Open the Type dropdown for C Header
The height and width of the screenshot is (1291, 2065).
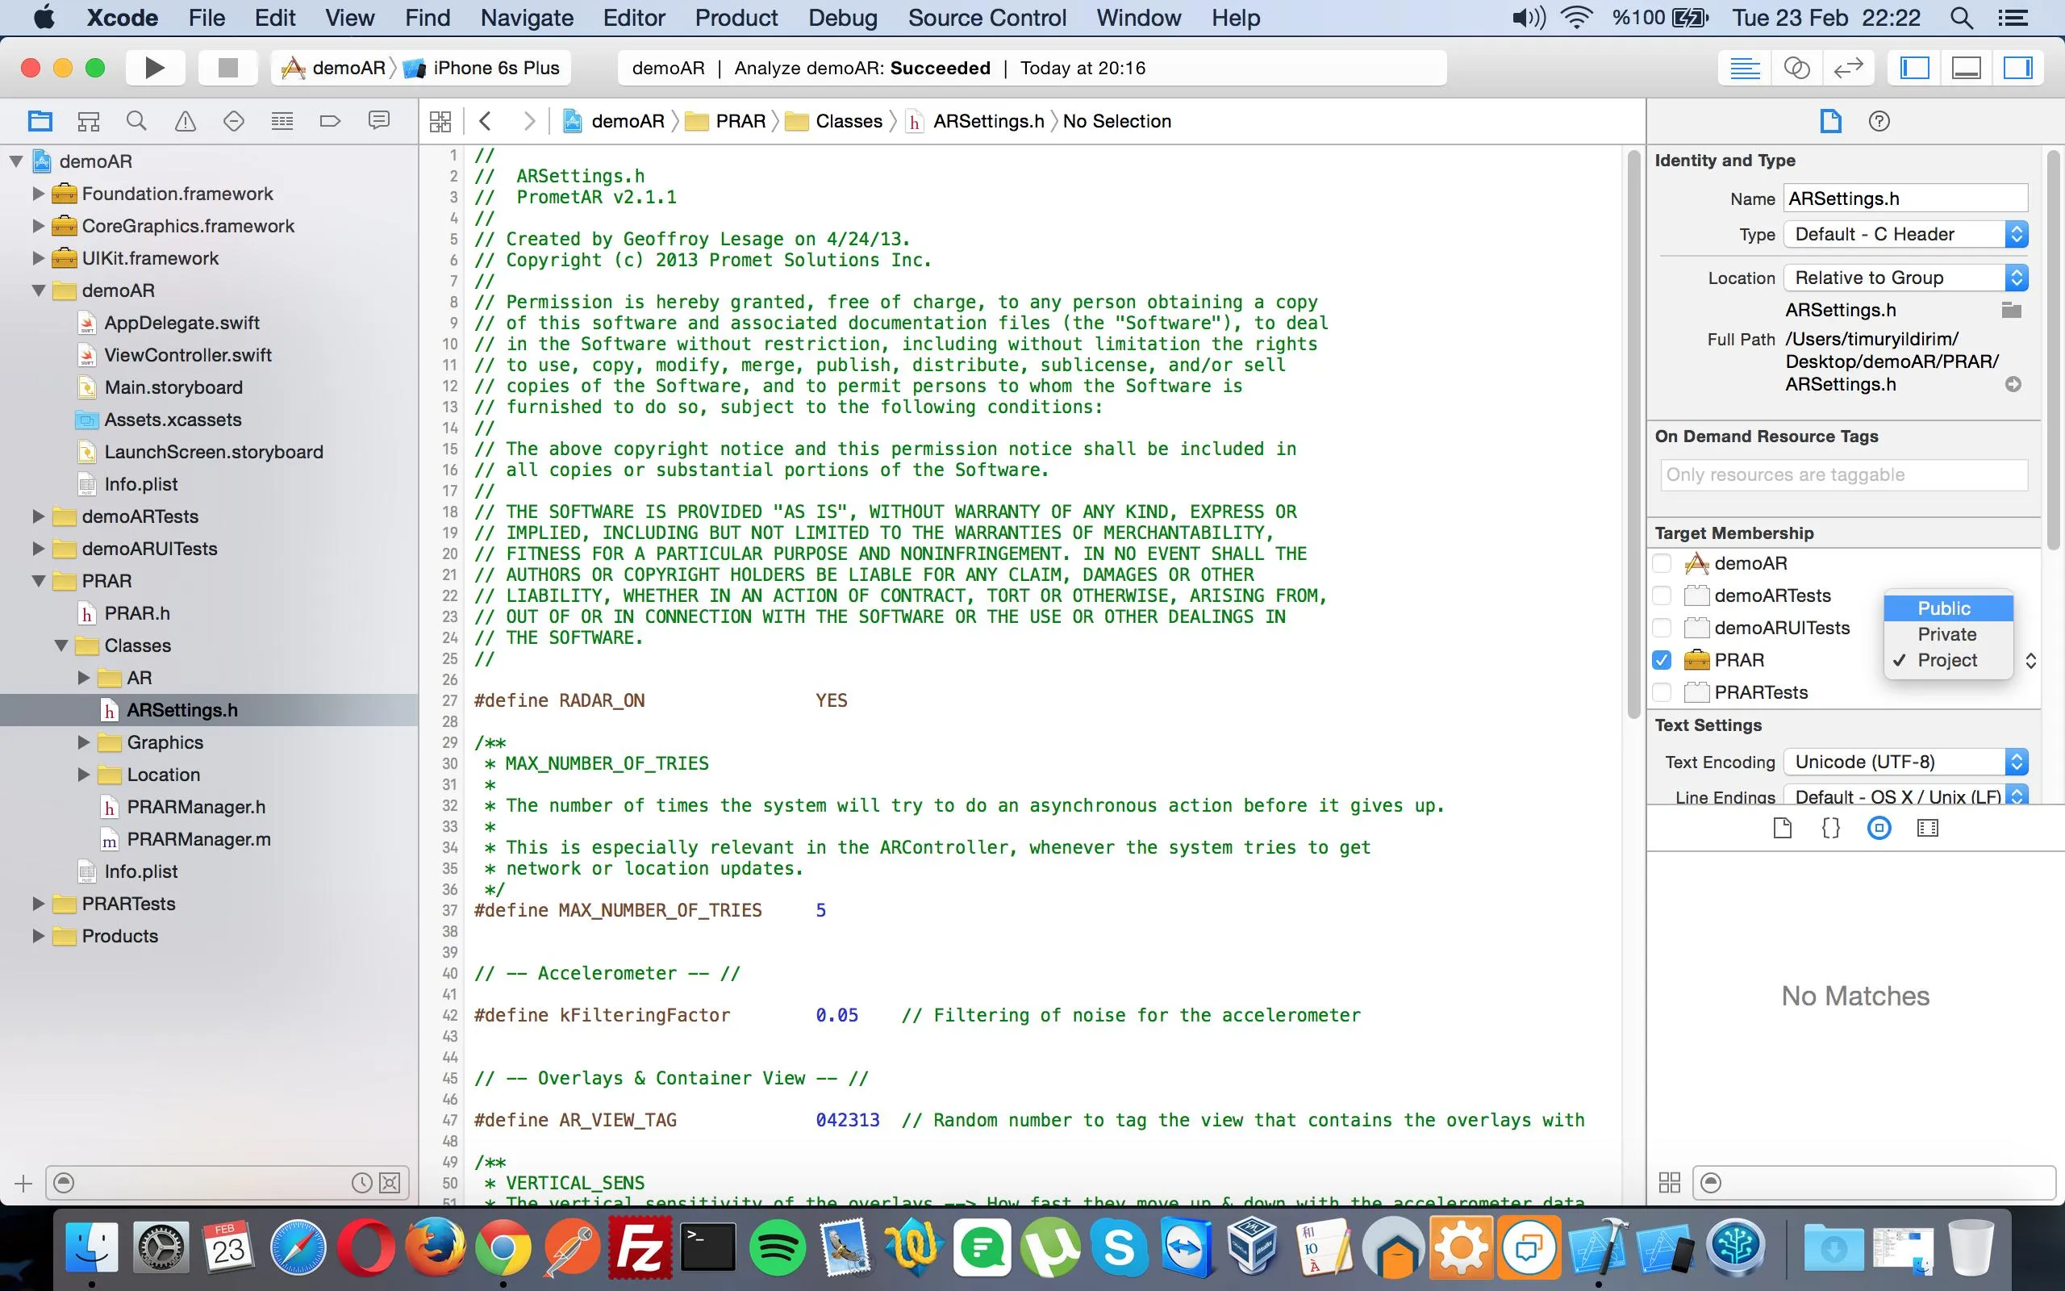click(1904, 234)
